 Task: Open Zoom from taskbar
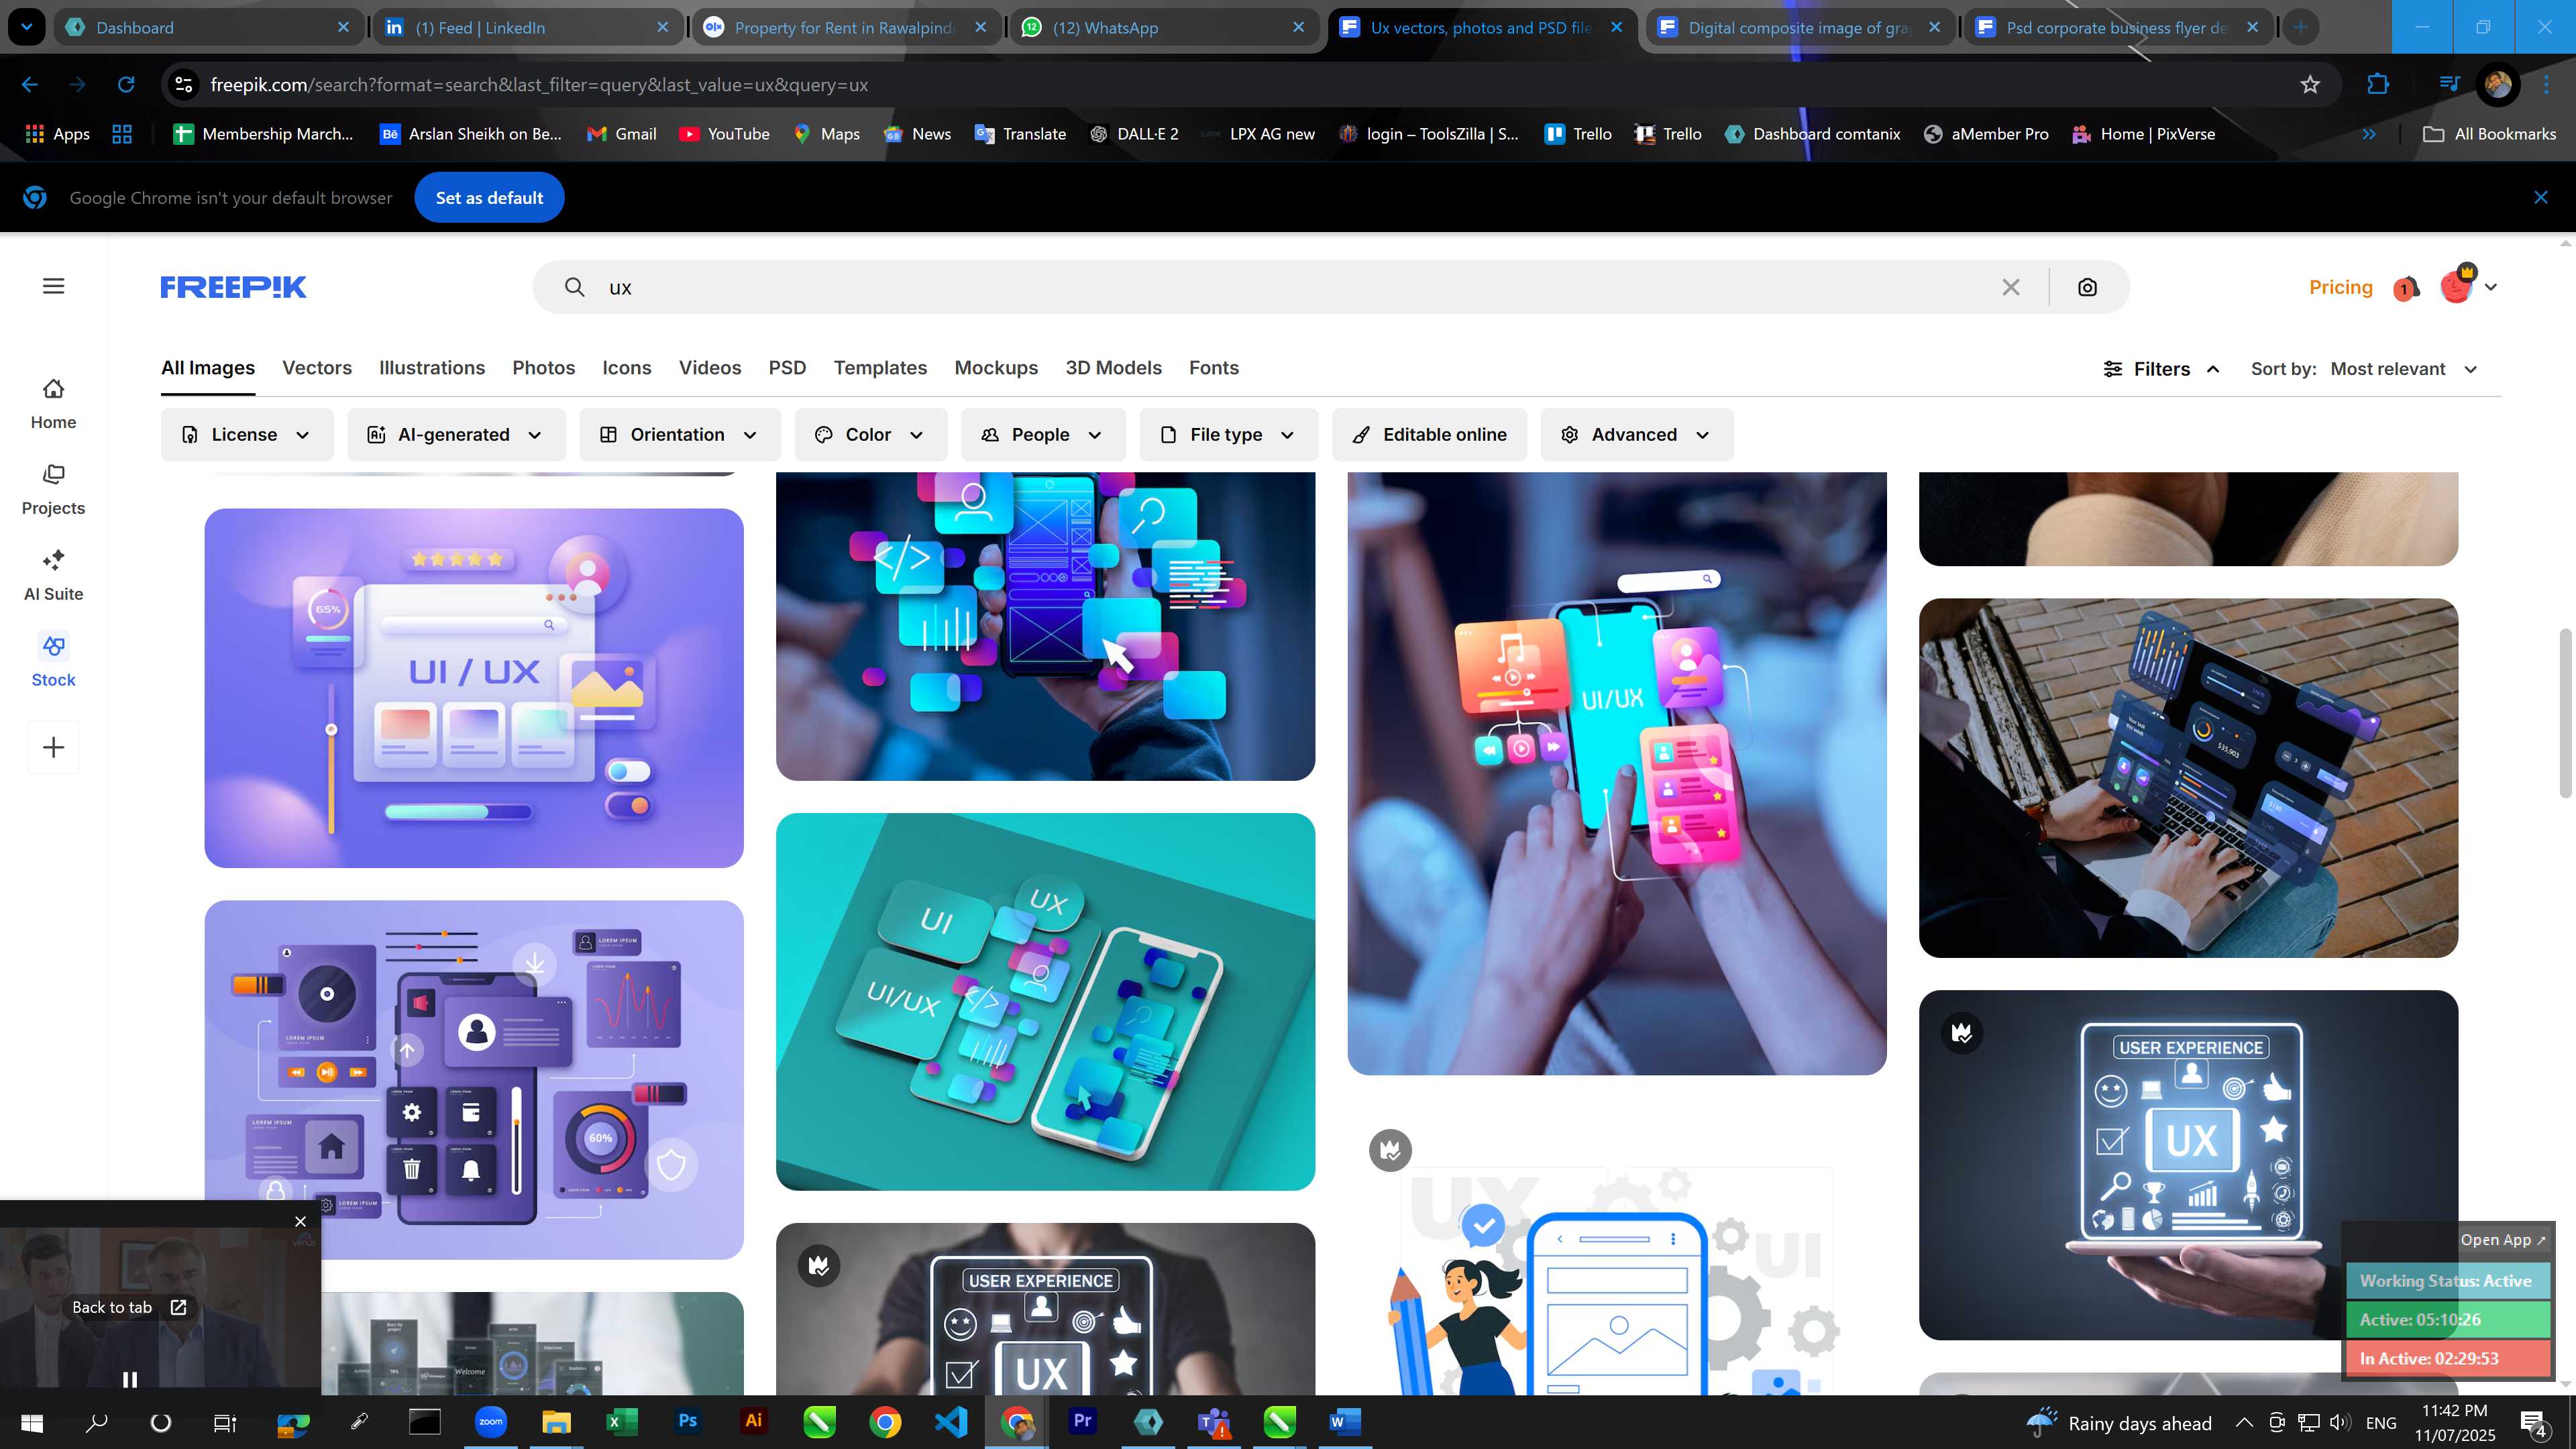click(x=491, y=1421)
